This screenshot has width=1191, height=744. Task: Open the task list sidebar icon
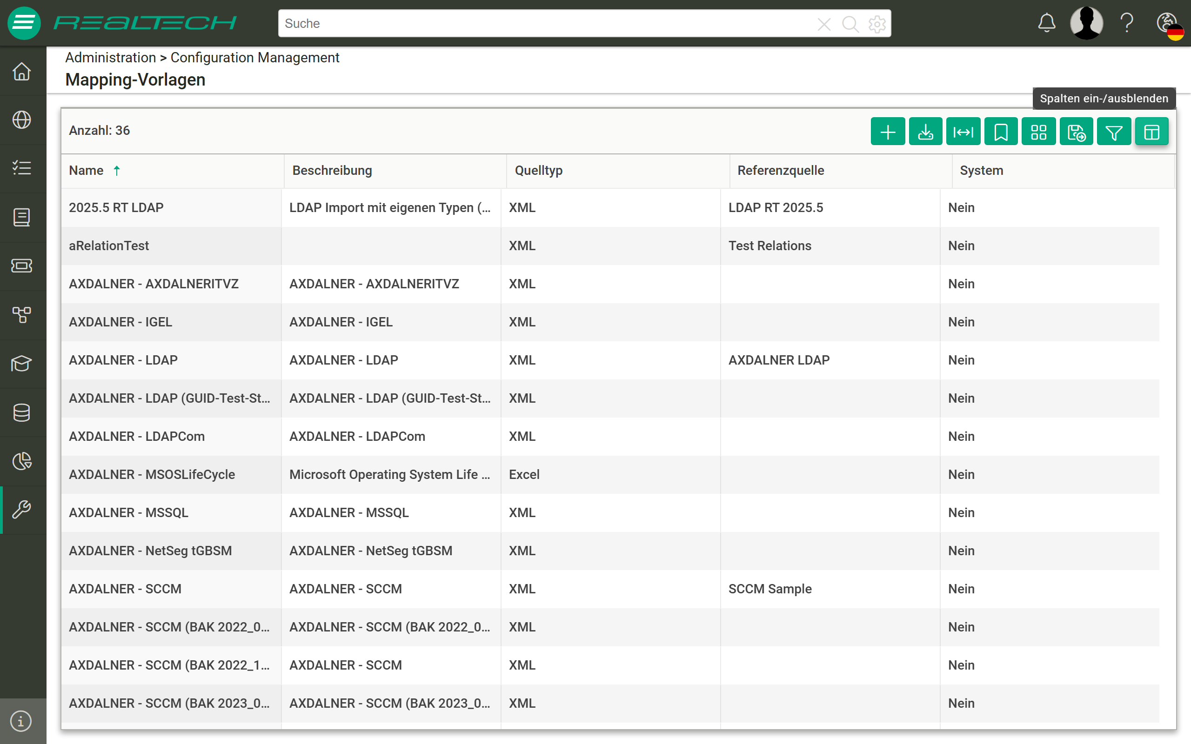[x=22, y=168]
